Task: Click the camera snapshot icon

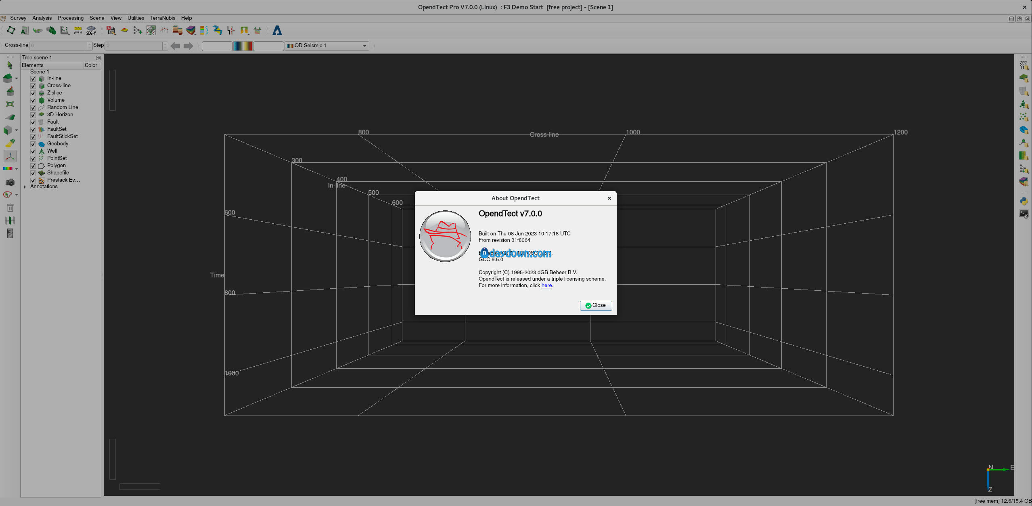Action: coord(10,182)
